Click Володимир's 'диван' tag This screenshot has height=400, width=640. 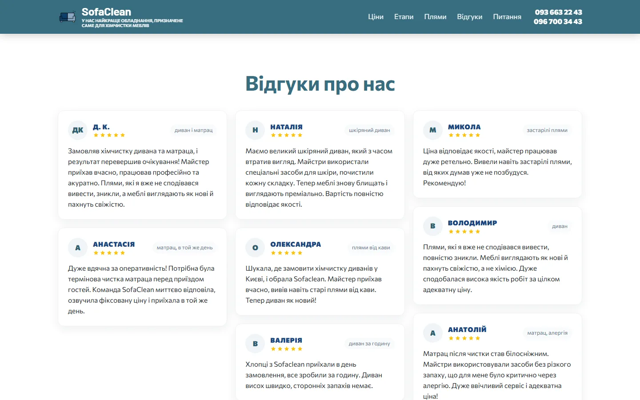(560, 226)
